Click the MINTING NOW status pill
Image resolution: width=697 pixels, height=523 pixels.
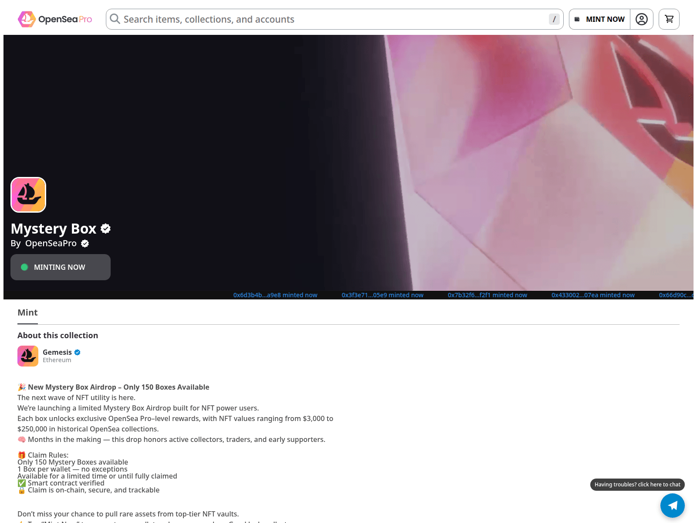tap(60, 267)
